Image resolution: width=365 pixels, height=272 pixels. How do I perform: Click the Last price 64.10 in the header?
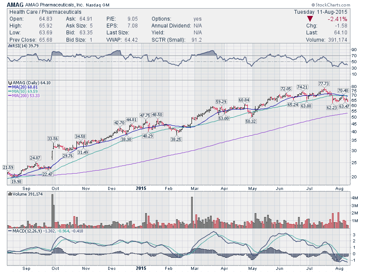(x=341, y=33)
